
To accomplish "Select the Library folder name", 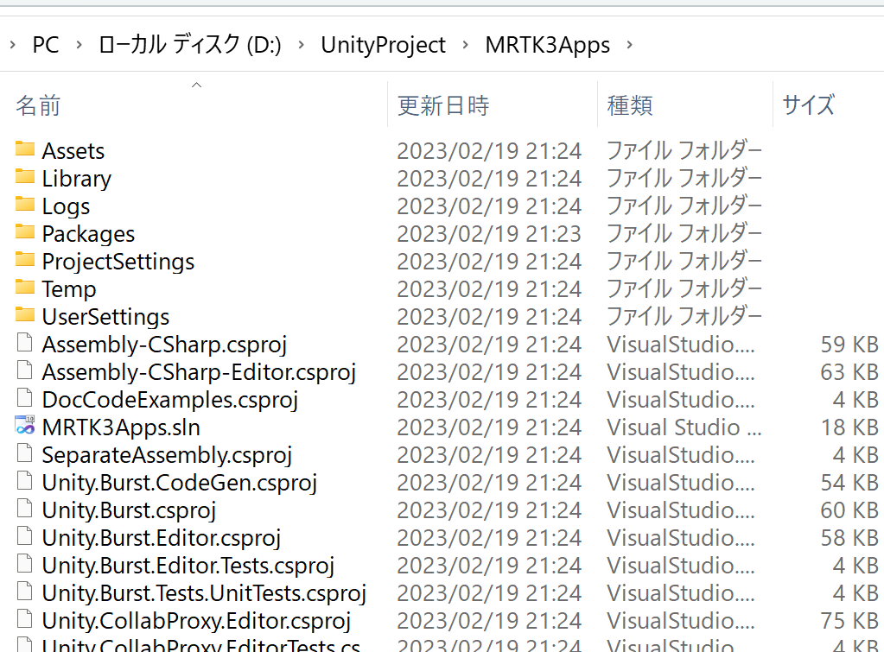I will pos(77,179).
